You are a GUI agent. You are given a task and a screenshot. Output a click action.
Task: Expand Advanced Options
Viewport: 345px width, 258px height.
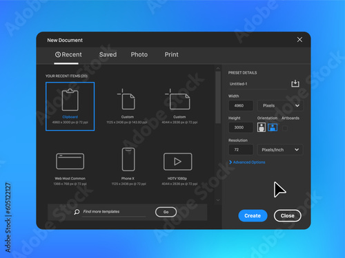pyautogui.click(x=247, y=162)
